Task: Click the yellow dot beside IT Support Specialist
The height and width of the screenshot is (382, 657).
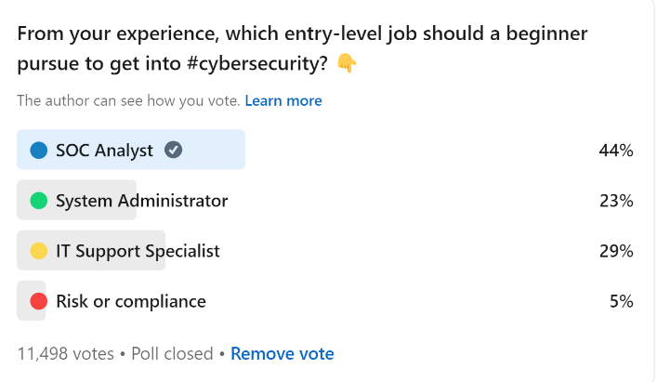Action: [38, 250]
